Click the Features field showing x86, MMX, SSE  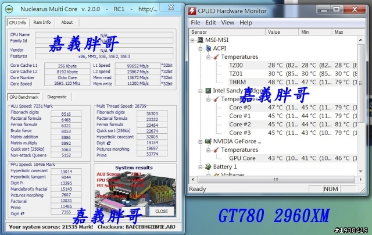(104, 56)
